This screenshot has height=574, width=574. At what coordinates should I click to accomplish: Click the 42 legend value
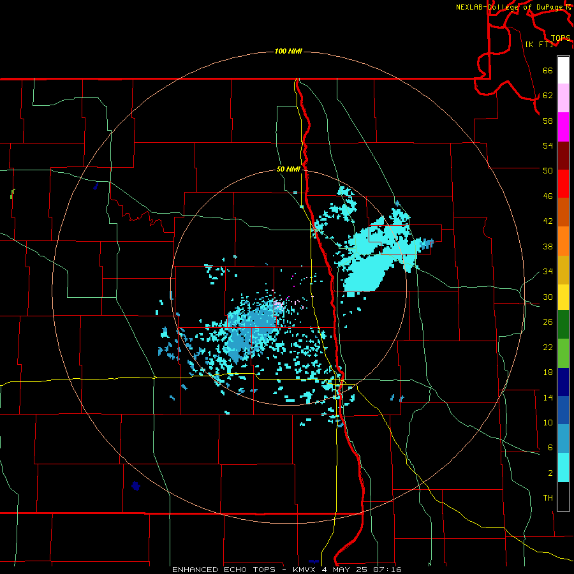[x=548, y=221]
